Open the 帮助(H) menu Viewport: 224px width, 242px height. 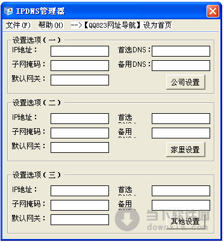[51, 25]
